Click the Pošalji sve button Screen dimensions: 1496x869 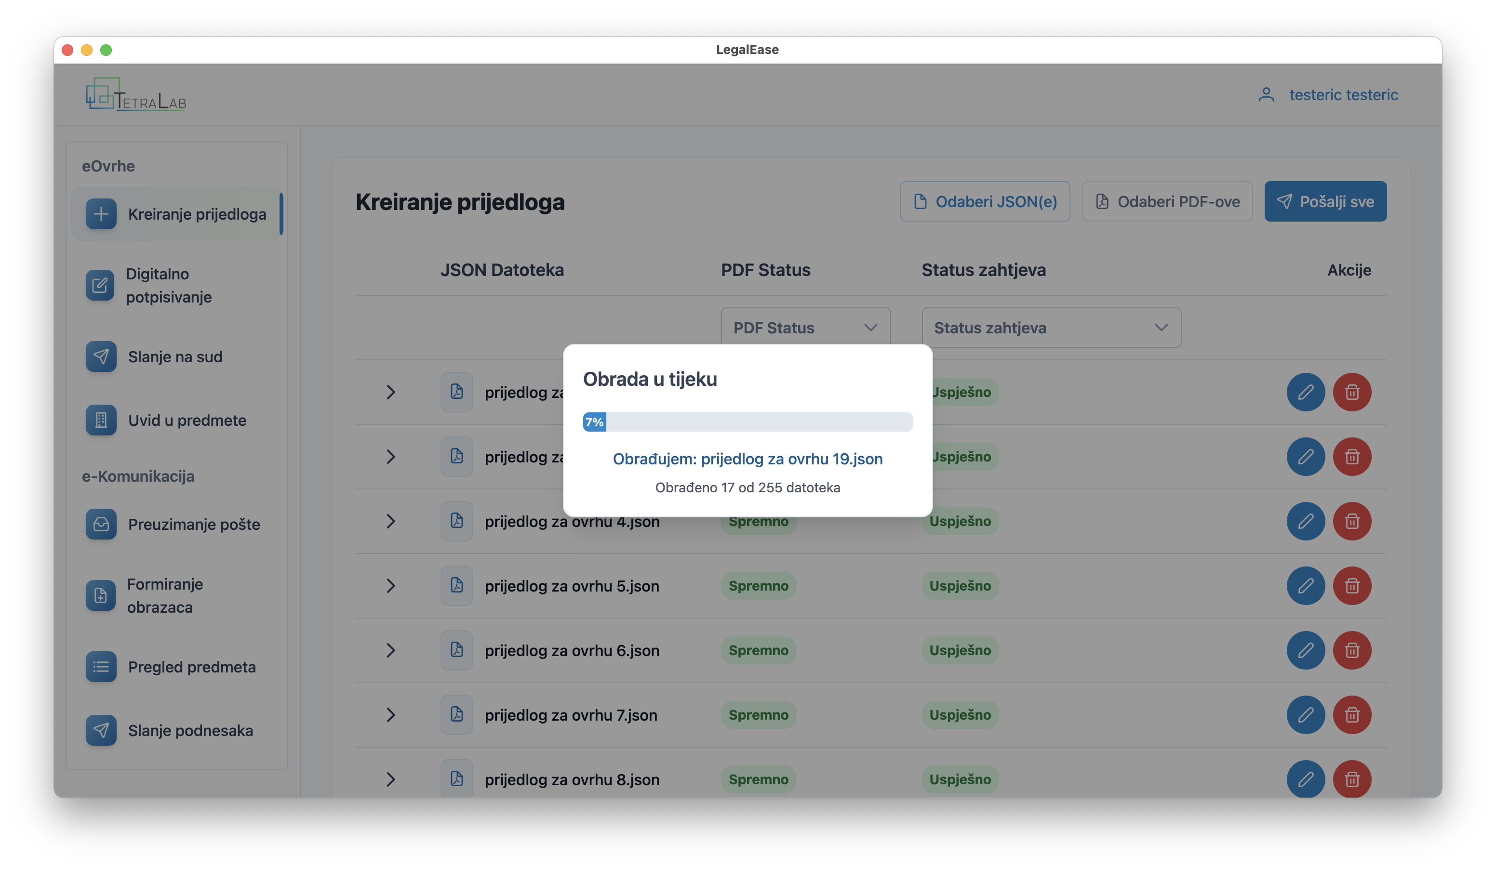tap(1324, 202)
